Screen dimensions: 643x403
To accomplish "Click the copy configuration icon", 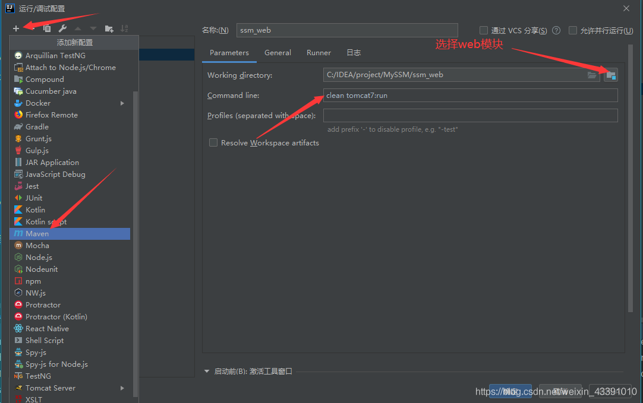I will coord(47,28).
